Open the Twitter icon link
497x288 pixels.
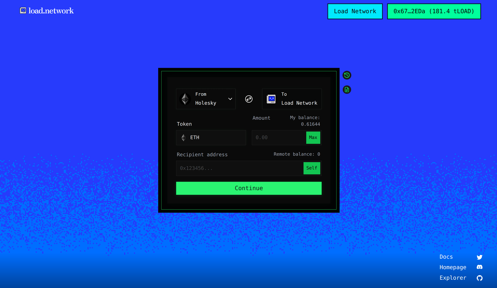479,257
